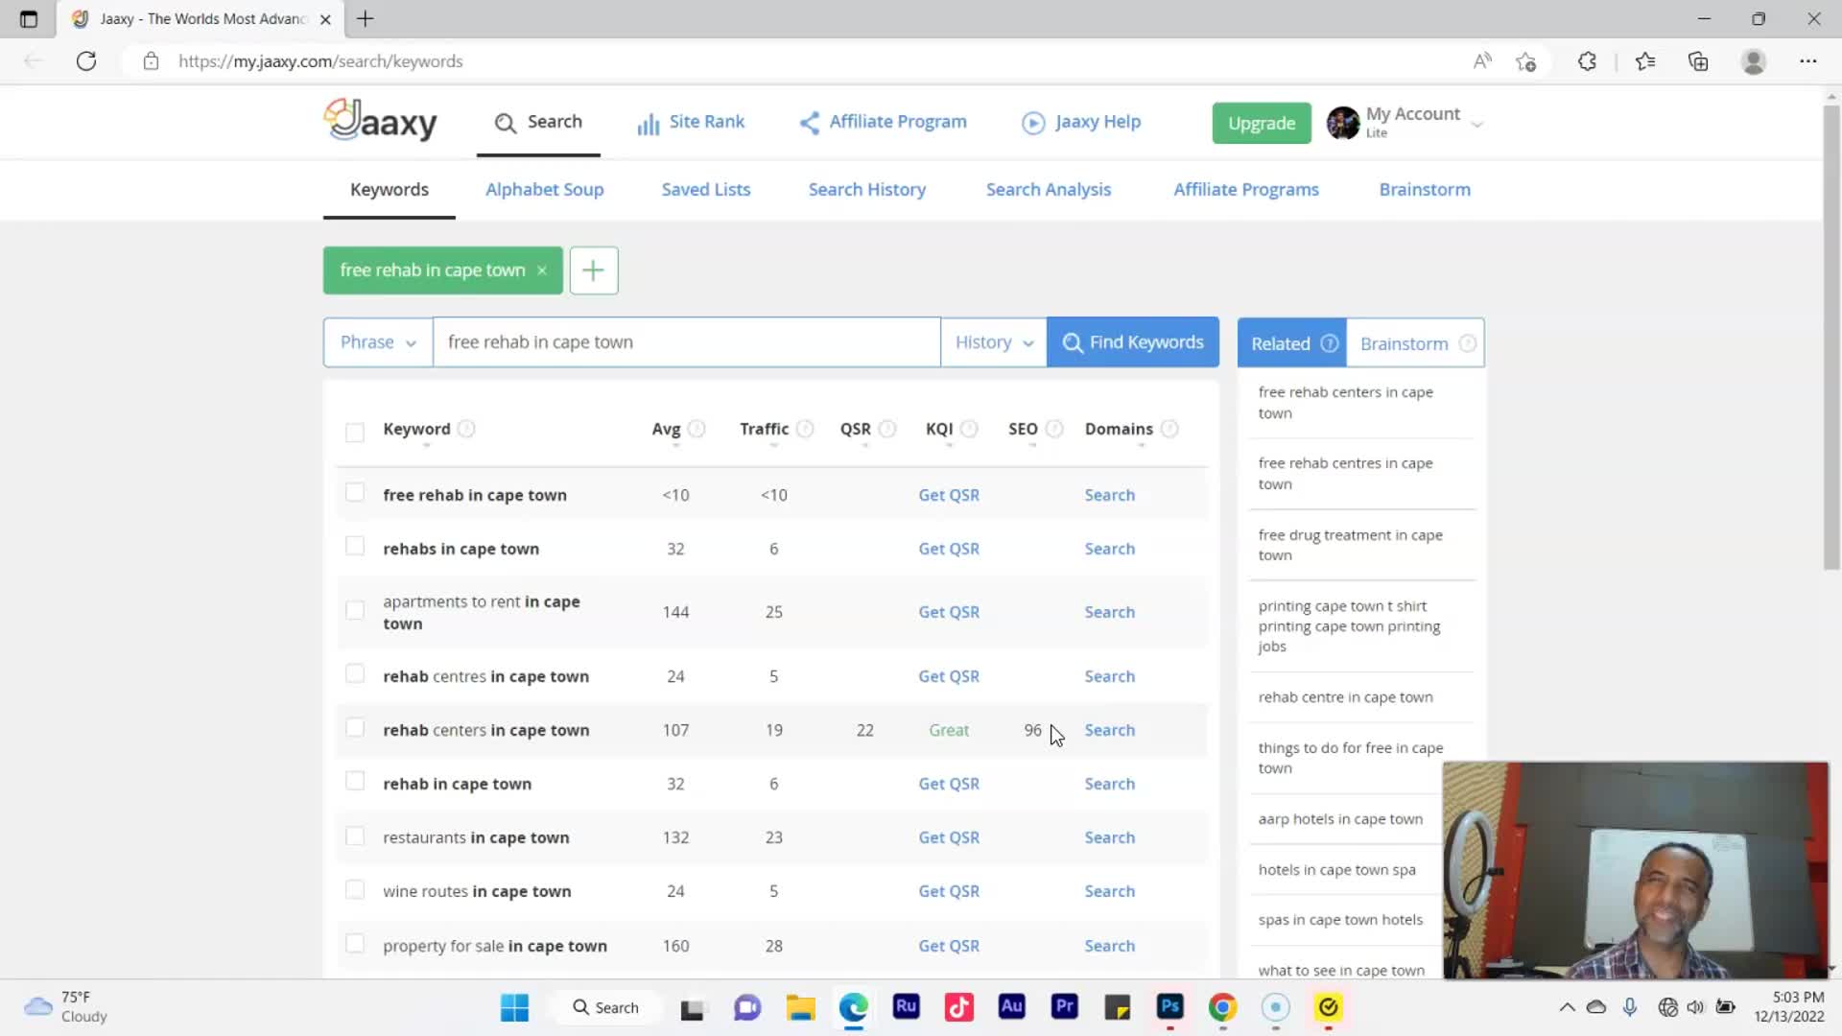Refresh the browser page
This screenshot has width=1842, height=1036.
click(86, 61)
